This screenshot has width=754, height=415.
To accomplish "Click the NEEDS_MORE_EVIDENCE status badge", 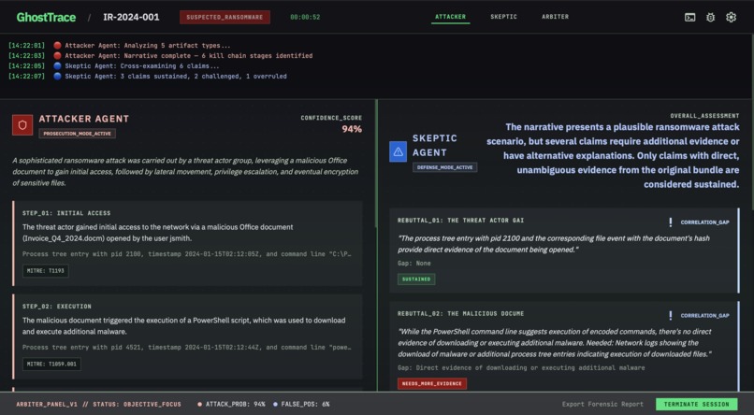I will [432, 384].
